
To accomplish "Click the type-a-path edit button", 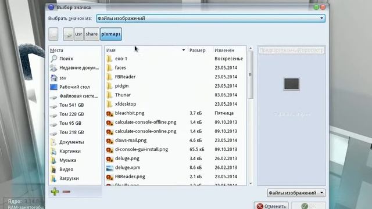I will pos(53,34).
